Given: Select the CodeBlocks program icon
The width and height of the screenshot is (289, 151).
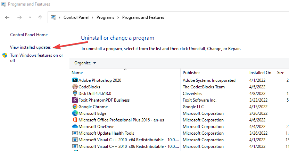Looking at the screenshot, I should [75, 87].
